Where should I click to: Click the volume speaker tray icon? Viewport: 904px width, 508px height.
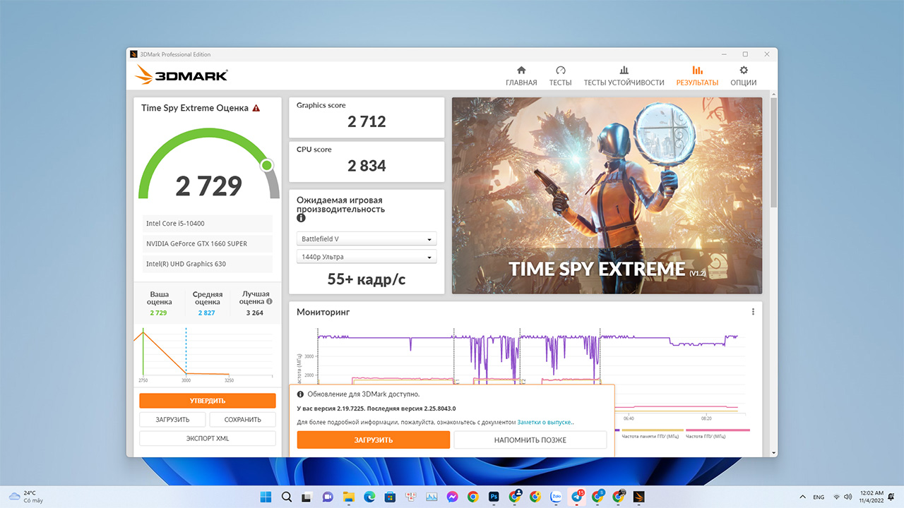pos(847,497)
